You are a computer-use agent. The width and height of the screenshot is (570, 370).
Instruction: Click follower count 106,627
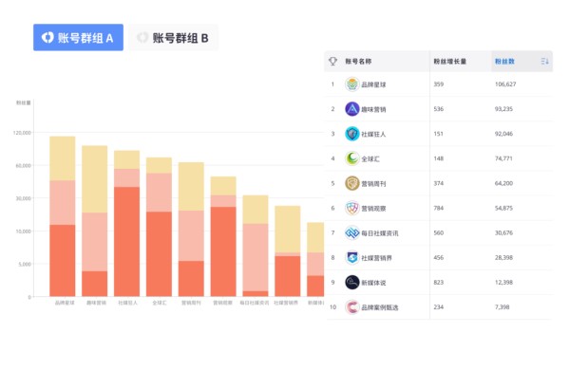click(x=505, y=84)
